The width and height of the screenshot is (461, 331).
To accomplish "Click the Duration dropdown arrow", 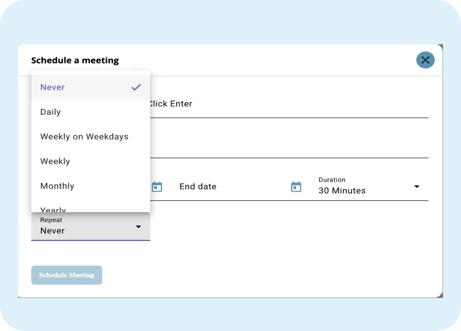I will [x=417, y=186].
